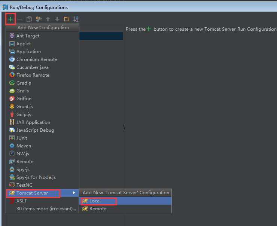277x226 pixels.
Task: Select the Remote configuration entry
Action: click(x=42, y=161)
